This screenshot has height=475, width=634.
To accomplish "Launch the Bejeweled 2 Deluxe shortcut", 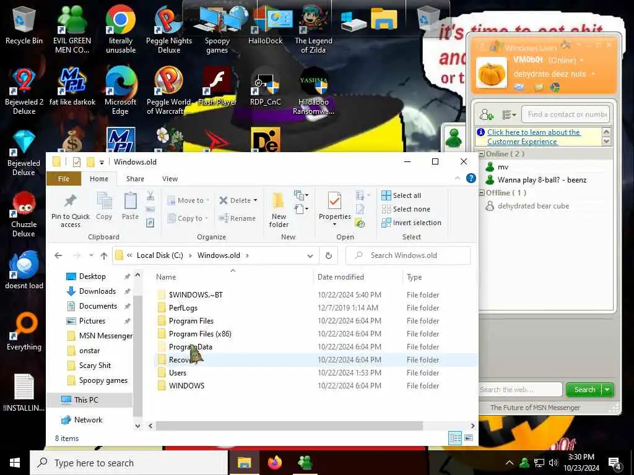I will 24,92.
